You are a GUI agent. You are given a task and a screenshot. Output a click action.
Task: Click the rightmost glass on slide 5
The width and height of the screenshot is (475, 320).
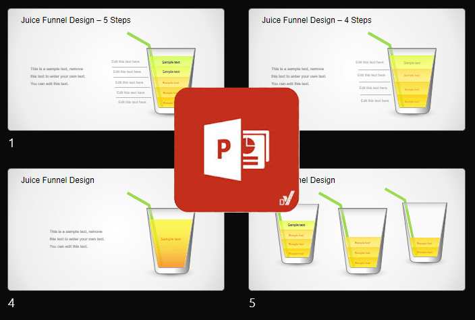[424, 233]
